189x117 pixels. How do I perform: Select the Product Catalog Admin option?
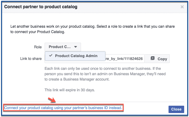coord(75,56)
